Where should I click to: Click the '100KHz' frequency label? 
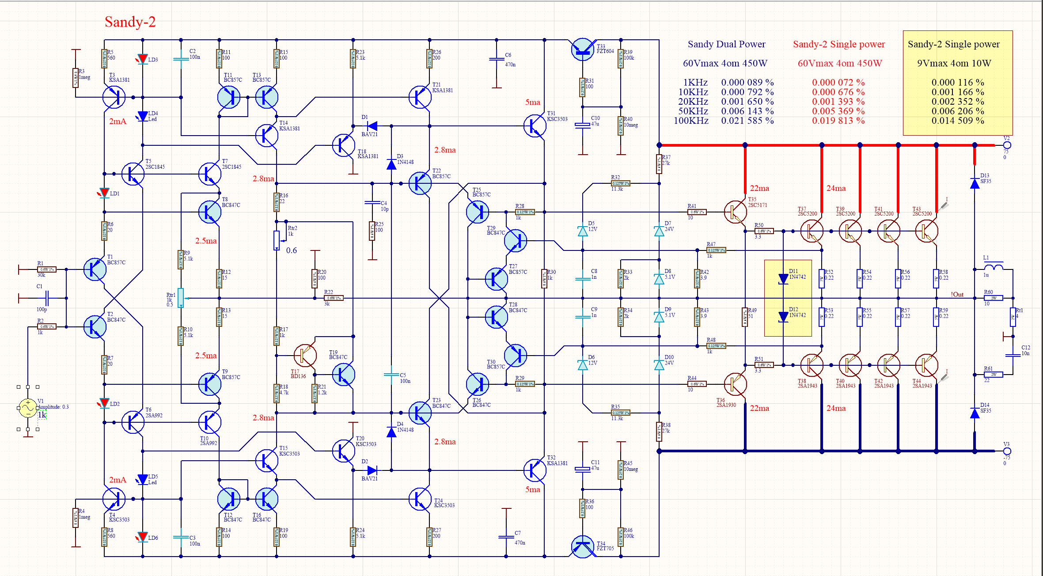click(x=691, y=121)
